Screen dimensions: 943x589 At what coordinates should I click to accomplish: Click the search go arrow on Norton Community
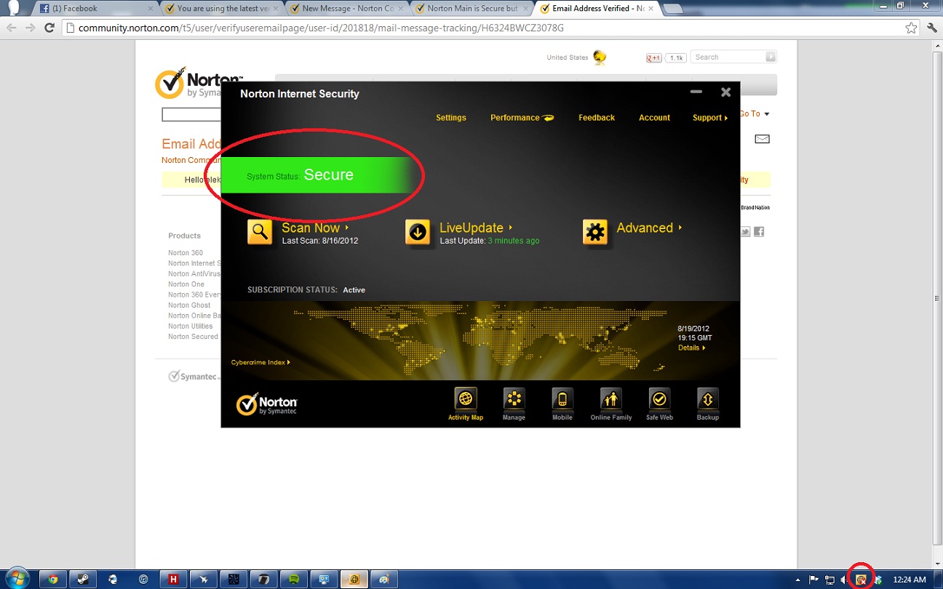click(771, 57)
